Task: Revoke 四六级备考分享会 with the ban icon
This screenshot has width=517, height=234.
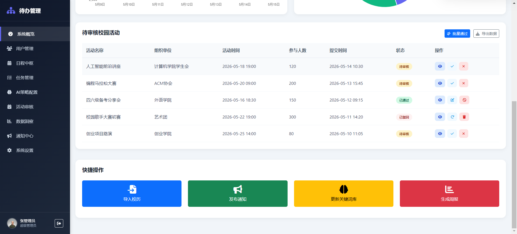Action: (x=464, y=100)
